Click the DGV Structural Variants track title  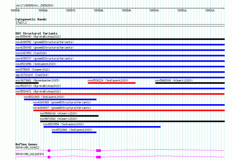tap(36, 33)
